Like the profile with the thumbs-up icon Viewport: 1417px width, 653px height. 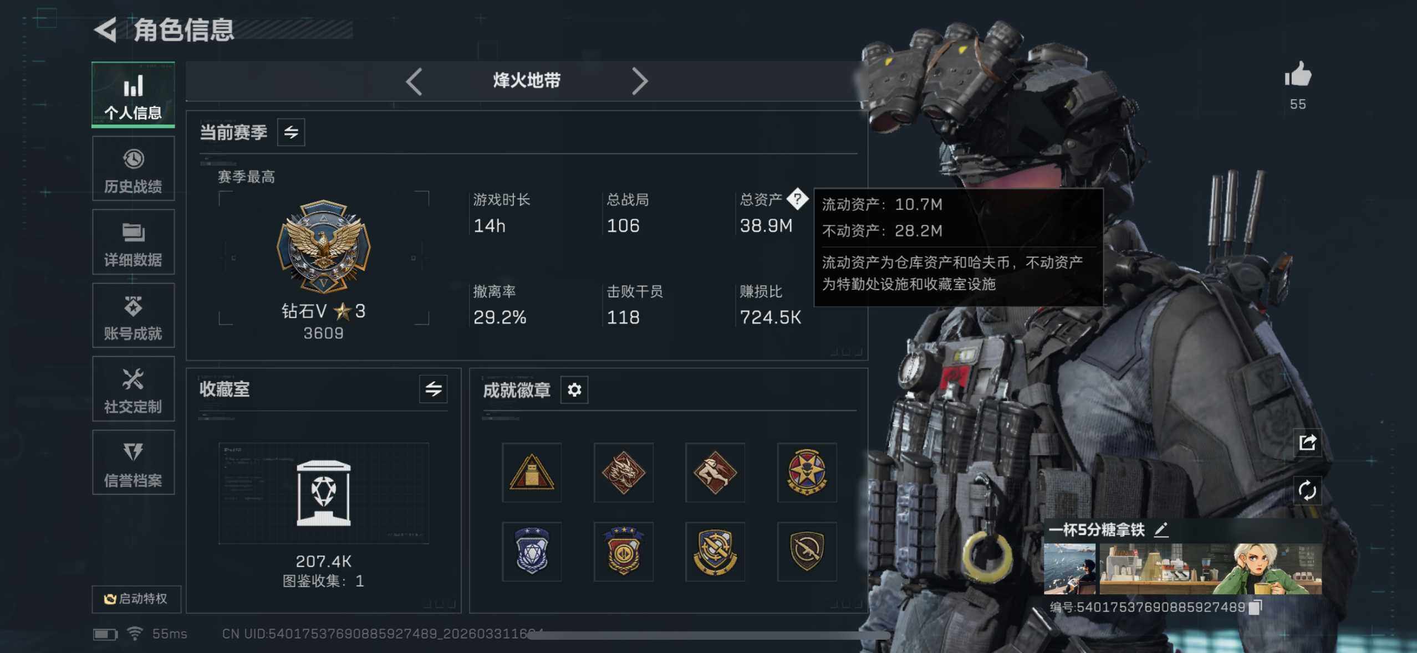click(1298, 74)
